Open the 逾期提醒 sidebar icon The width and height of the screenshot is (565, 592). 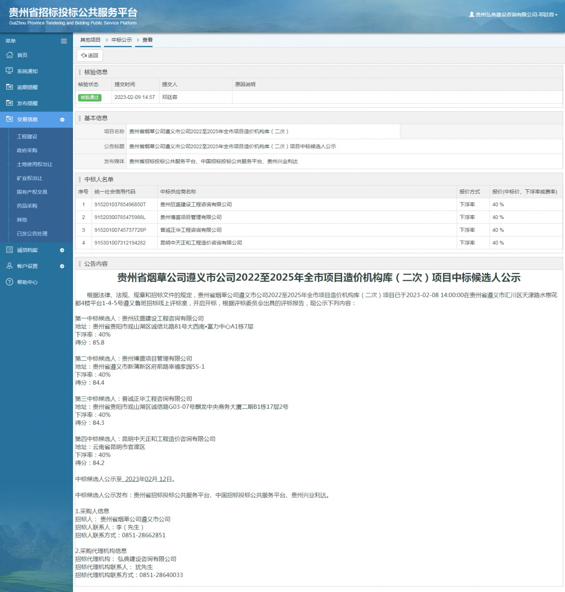(x=9, y=87)
